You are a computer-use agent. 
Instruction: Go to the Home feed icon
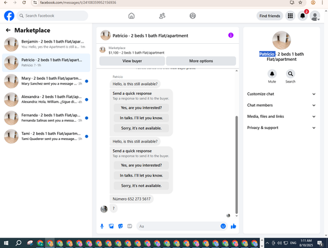pos(131,16)
